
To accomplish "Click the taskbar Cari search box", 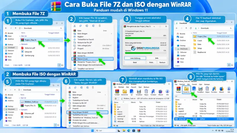I will coord(106,131).
